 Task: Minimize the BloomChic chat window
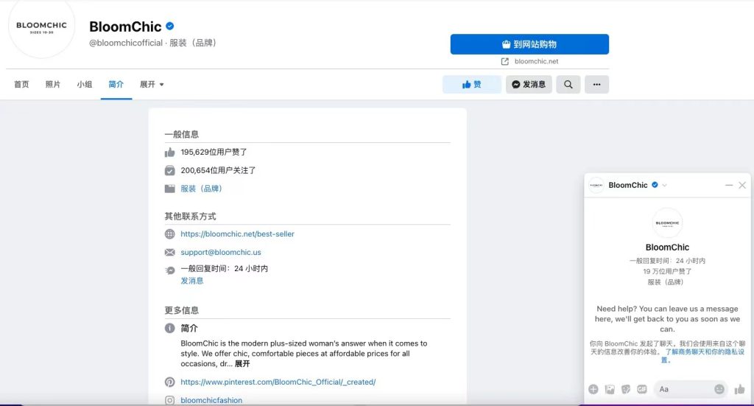point(729,185)
